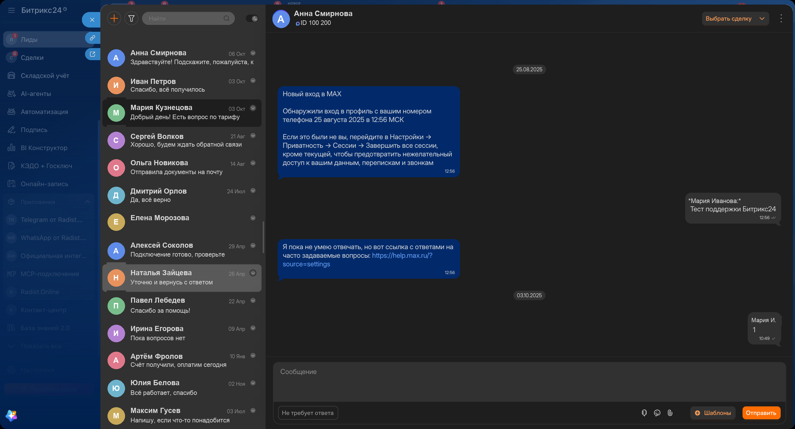Open Складской учёт section

(49, 76)
